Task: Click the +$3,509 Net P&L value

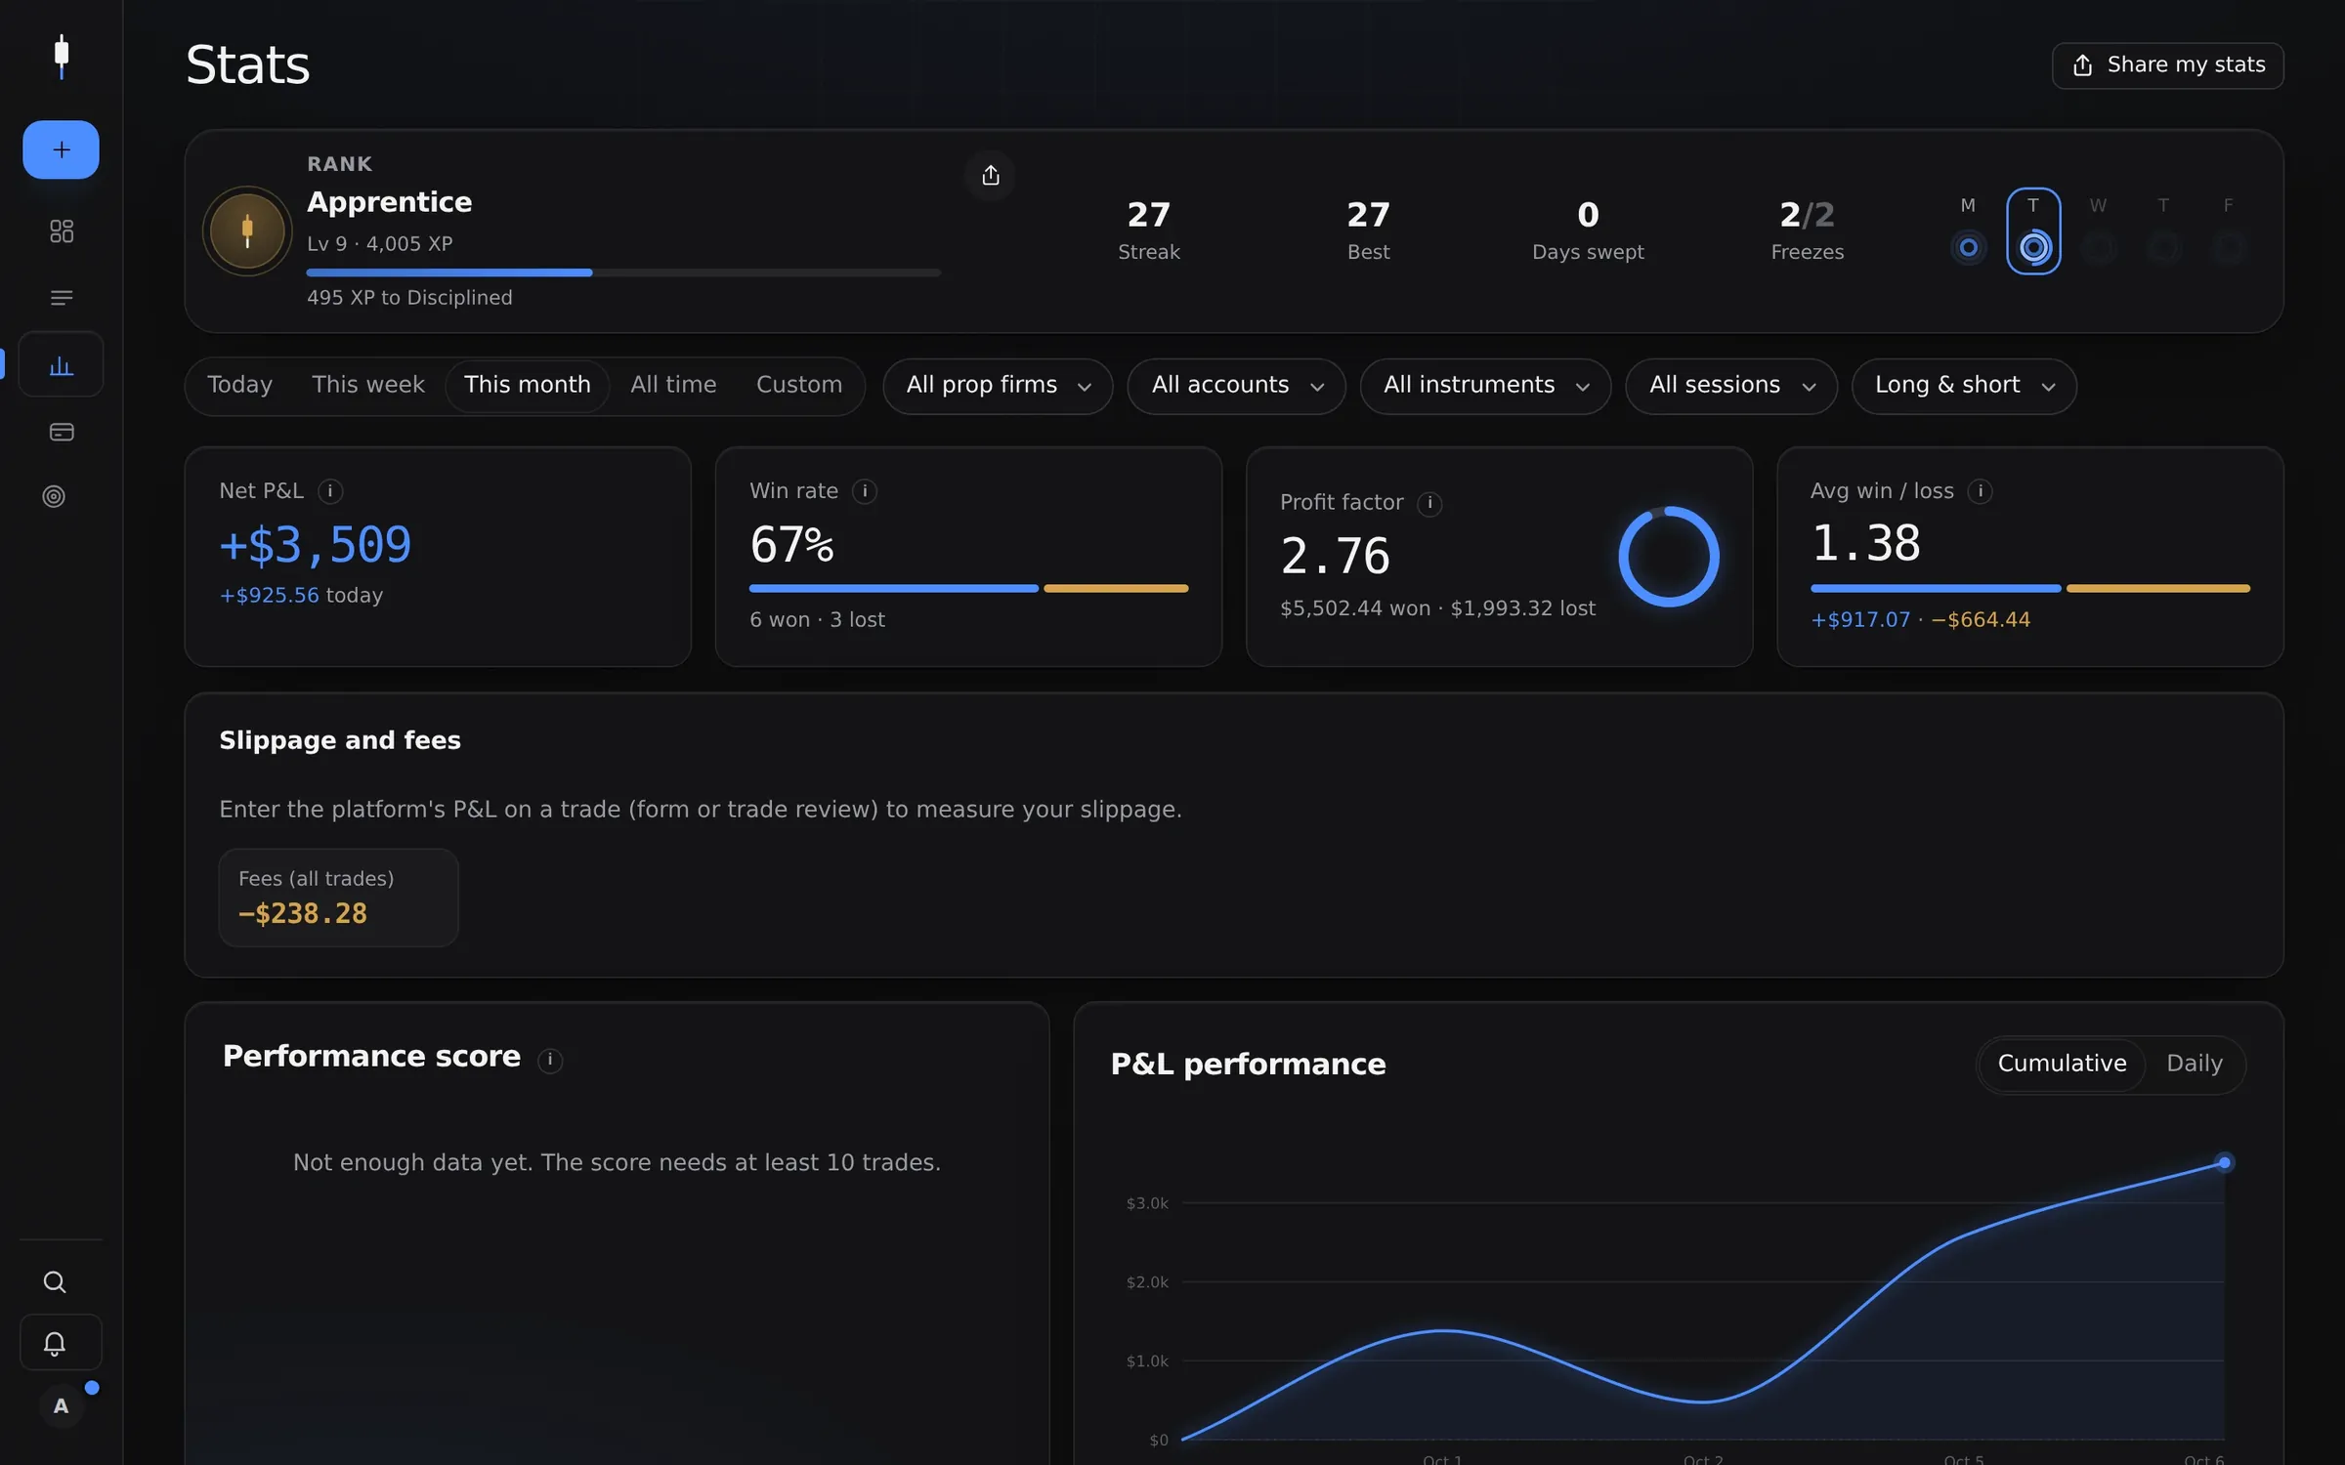Action: tap(316, 545)
